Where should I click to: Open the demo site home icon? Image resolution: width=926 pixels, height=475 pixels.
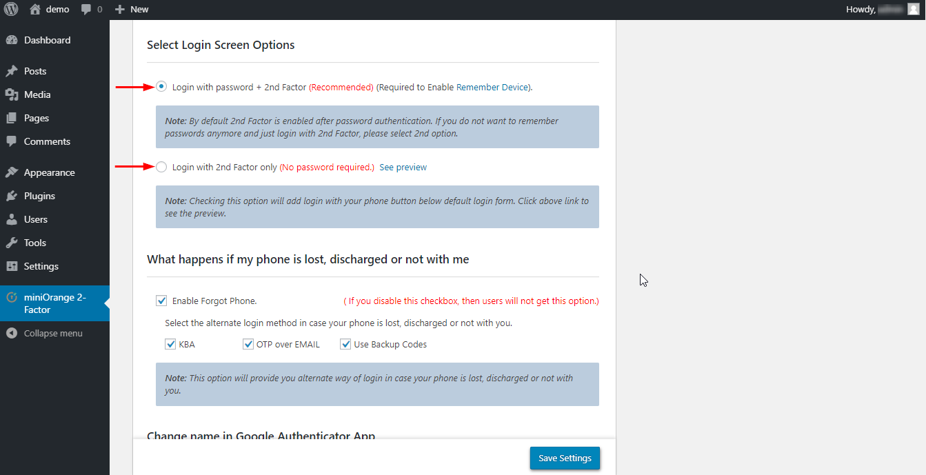[35, 9]
